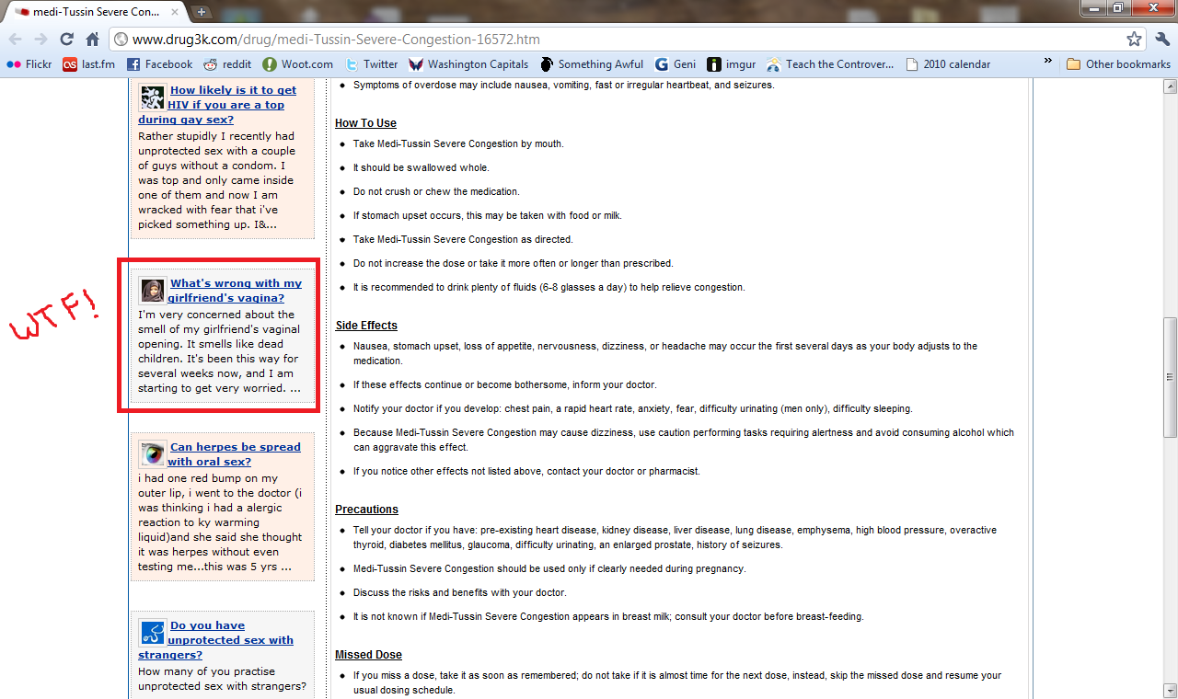The image size is (1178, 699).
Task: Open the Washington Capitals bookmark
Action: [x=469, y=64]
